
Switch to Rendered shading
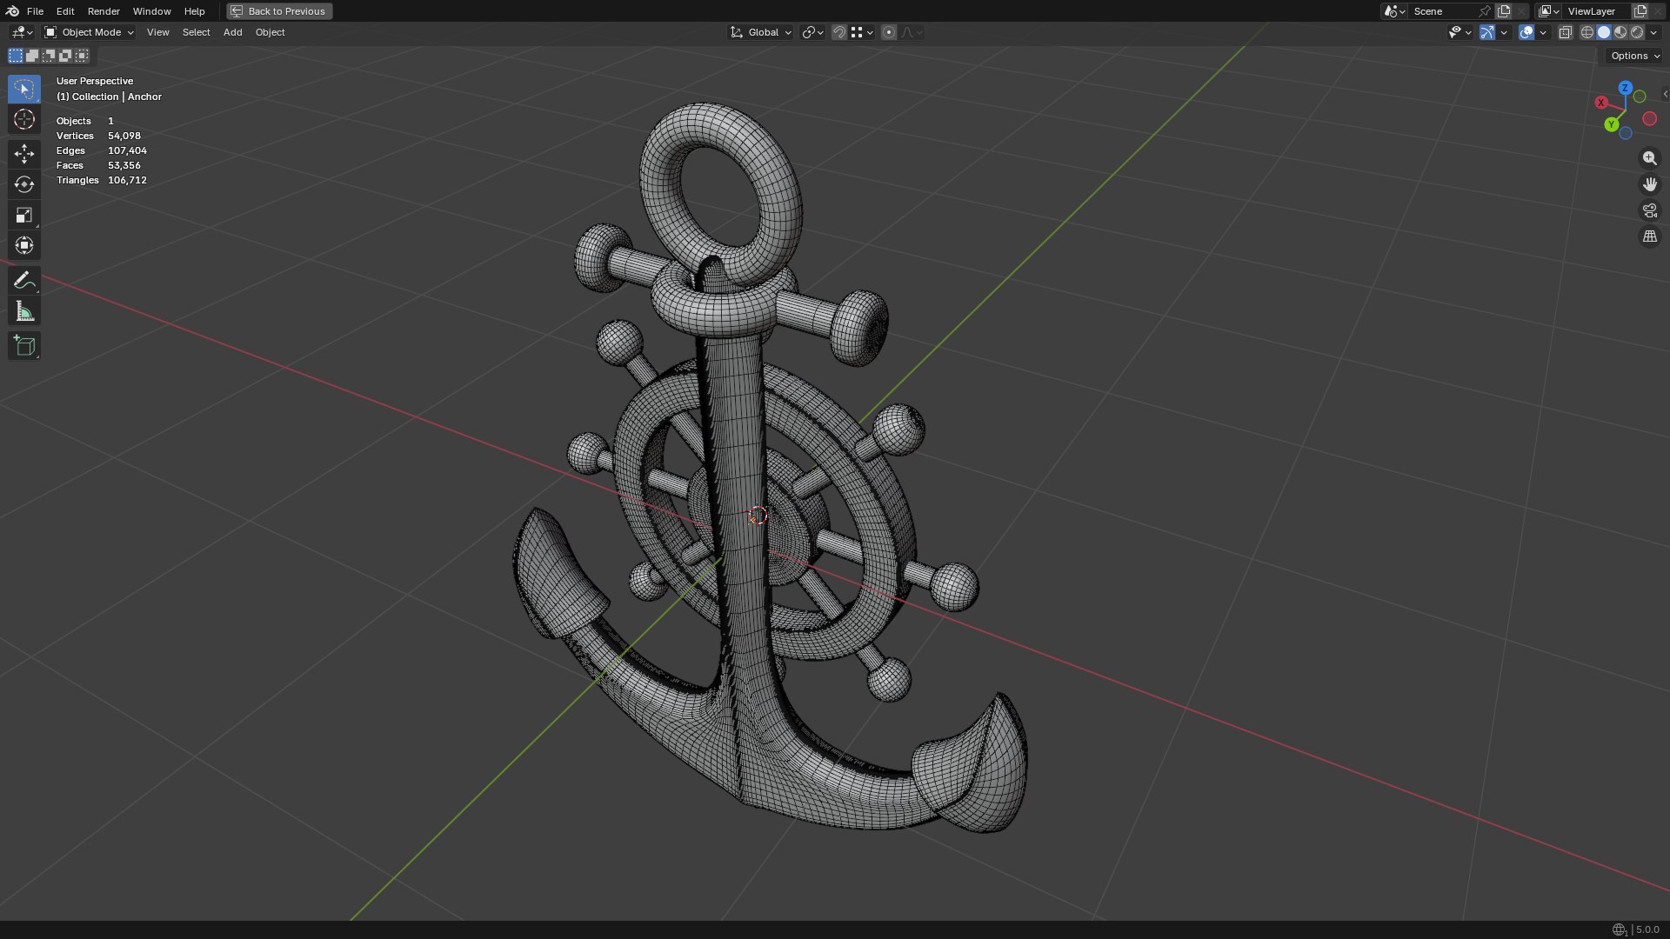(x=1637, y=32)
